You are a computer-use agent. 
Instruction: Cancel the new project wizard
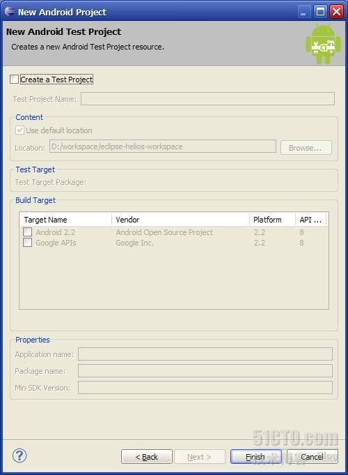313,457
